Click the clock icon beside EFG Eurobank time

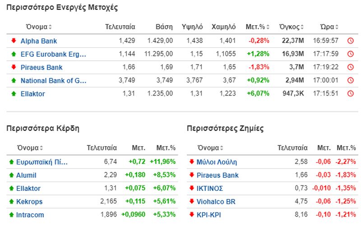click(351, 54)
